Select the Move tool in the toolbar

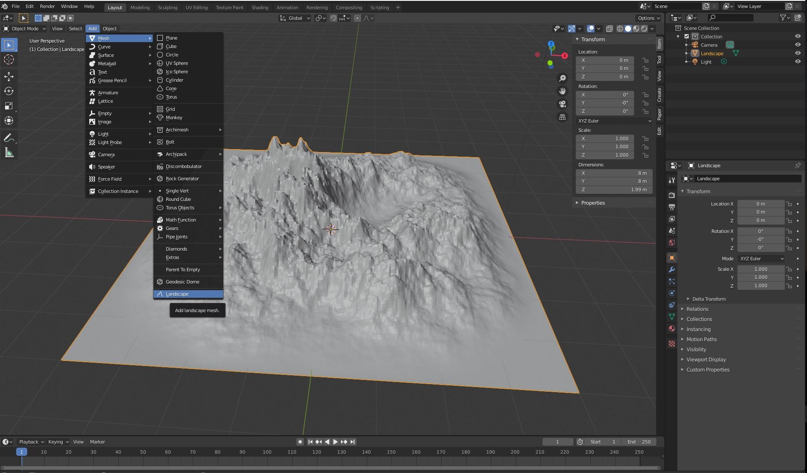point(9,76)
